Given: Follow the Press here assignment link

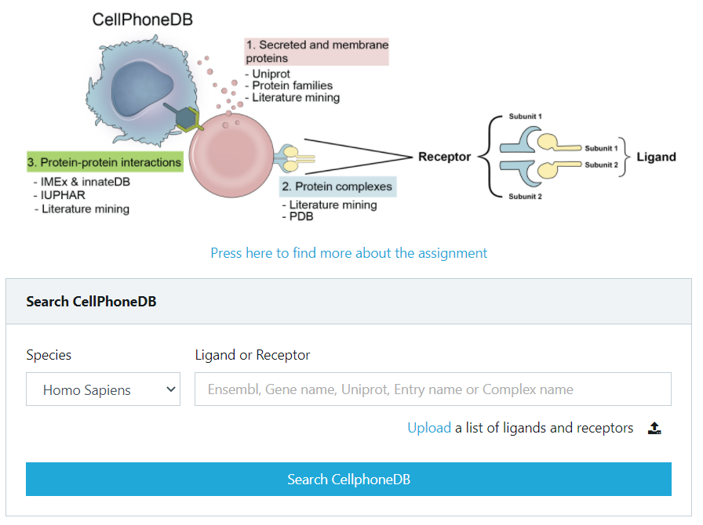Looking at the screenshot, I should pyautogui.click(x=349, y=253).
